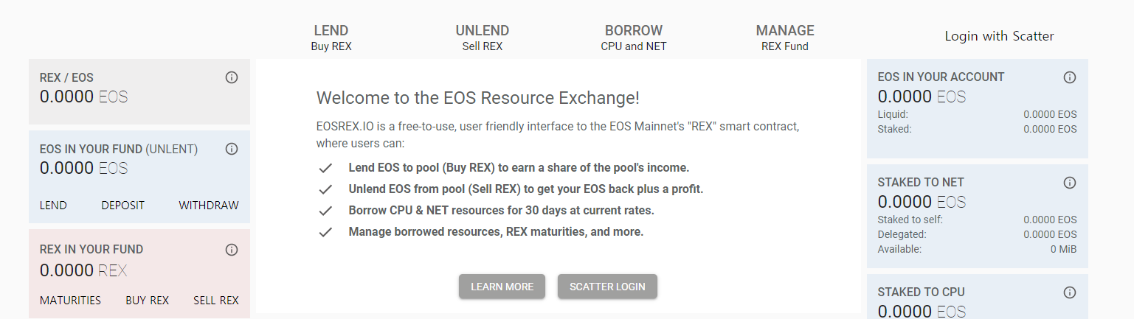The width and height of the screenshot is (1134, 319).
Task: Click the LEARN MORE button
Action: 502,287
